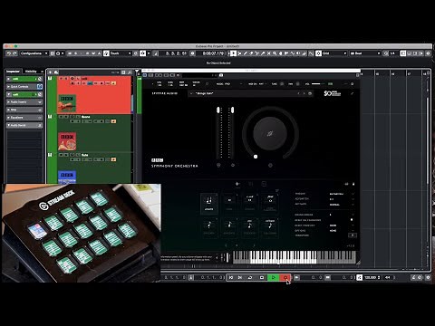435x326 pixels.
Task: Mute the Horns track
Action: (62, 117)
